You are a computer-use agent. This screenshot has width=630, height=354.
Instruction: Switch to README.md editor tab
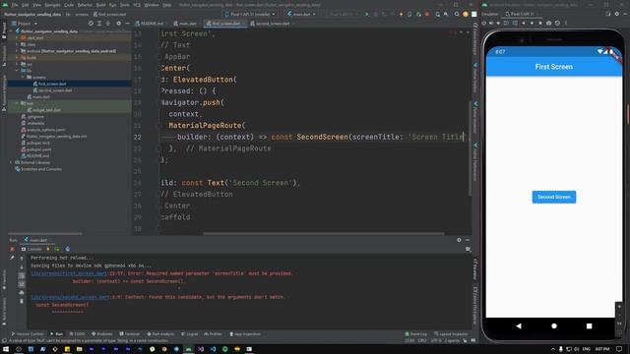149,24
